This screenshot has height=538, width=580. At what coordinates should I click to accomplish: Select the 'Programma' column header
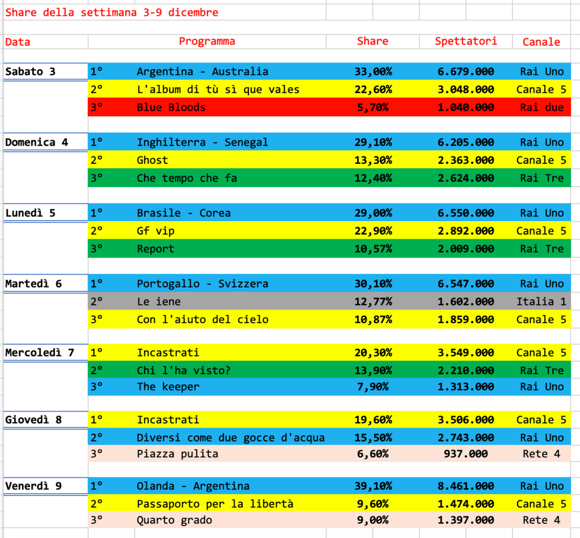(207, 41)
